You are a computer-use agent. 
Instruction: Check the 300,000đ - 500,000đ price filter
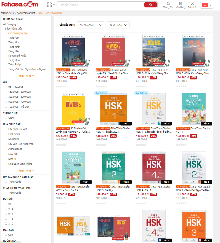tap(6, 97)
